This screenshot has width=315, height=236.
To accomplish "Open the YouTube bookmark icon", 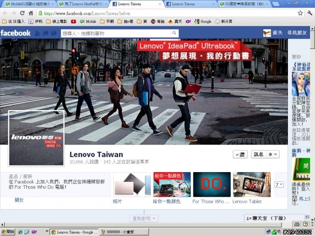I will [73, 22].
